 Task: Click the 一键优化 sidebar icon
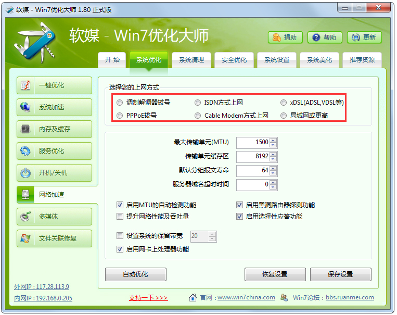25,85
